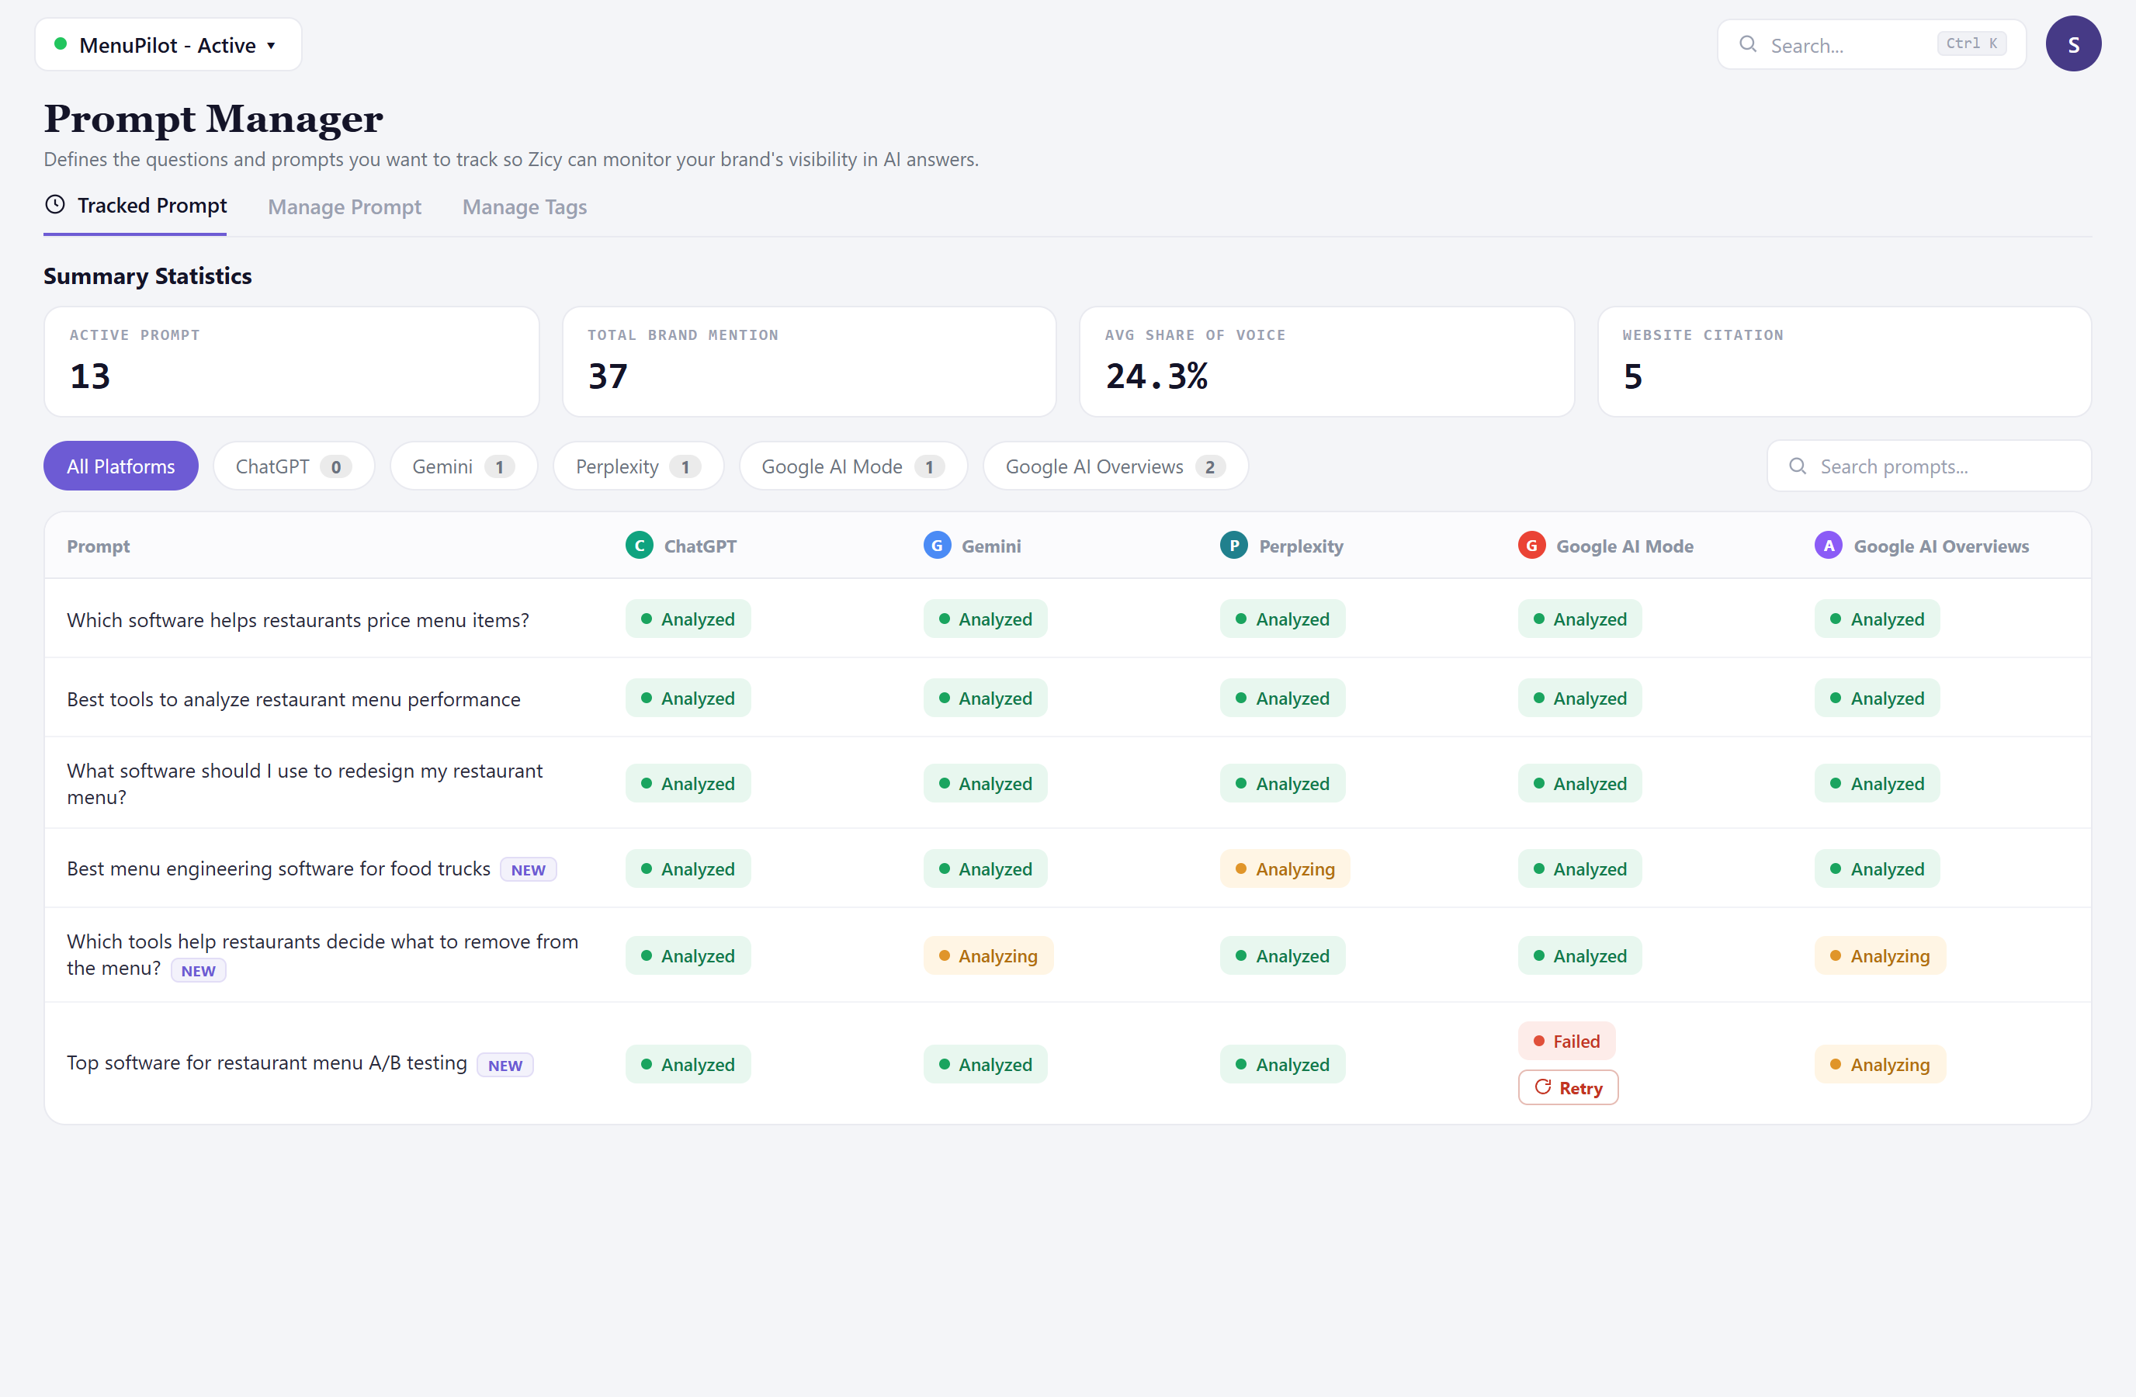
Task: Select the All Platforms filter chip
Action: click(x=121, y=466)
